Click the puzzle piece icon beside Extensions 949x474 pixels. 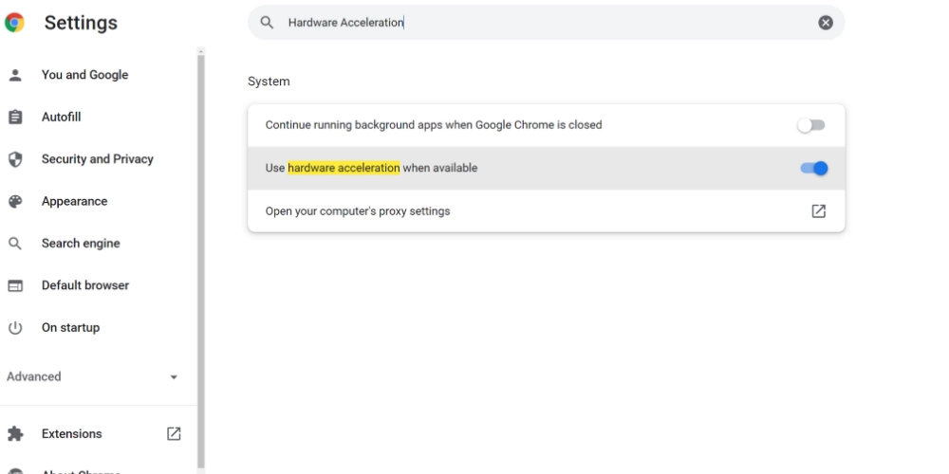pos(15,433)
